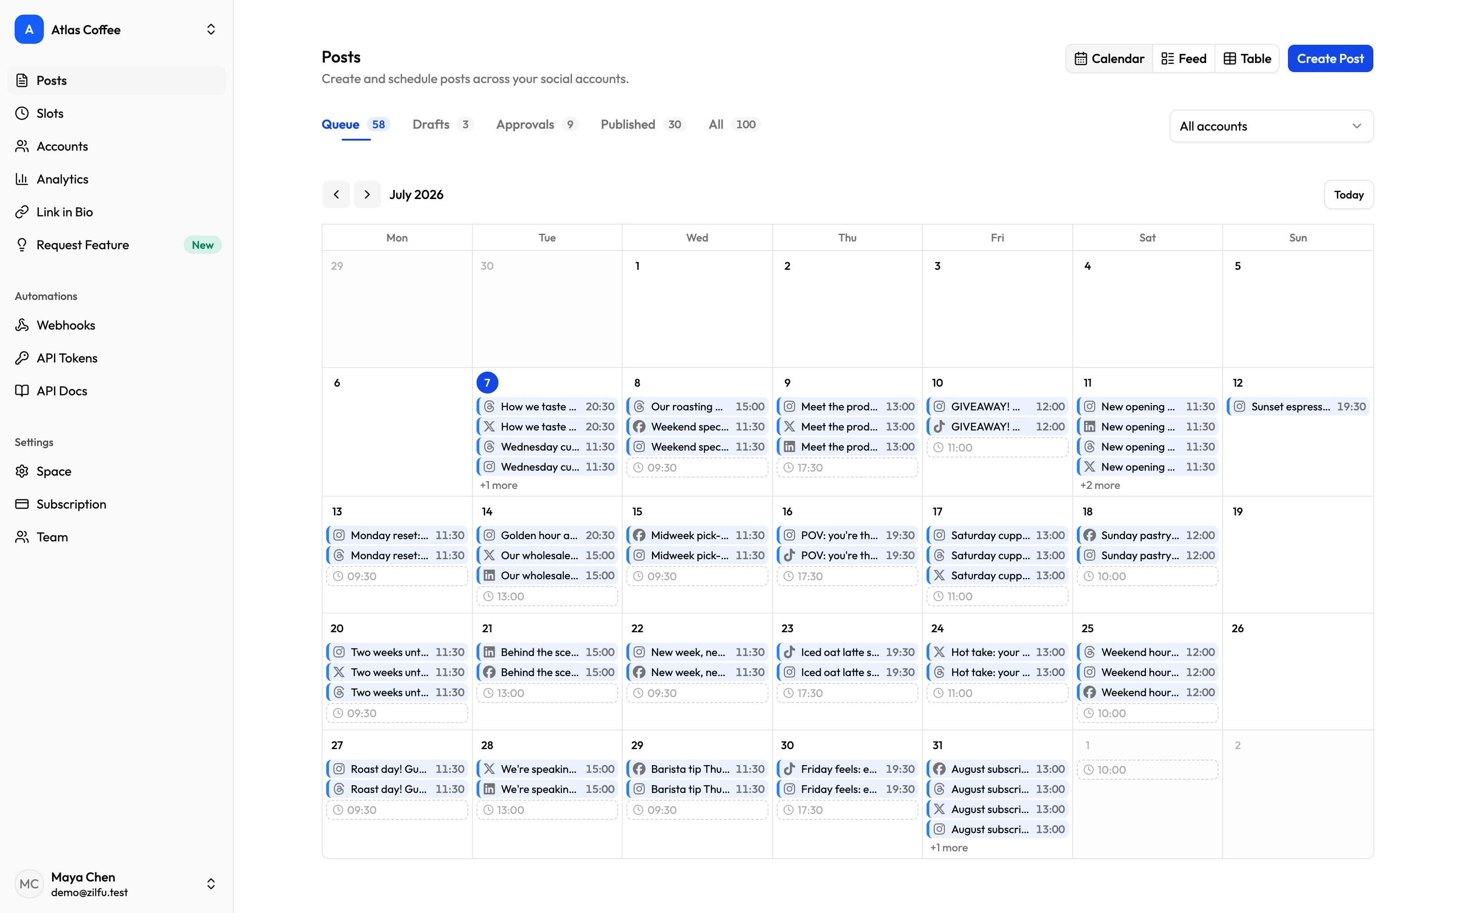The image size is (1462, 913).
Task: Open the TikTok 'Friday feels' post on July 30
Action: (848, 769)
